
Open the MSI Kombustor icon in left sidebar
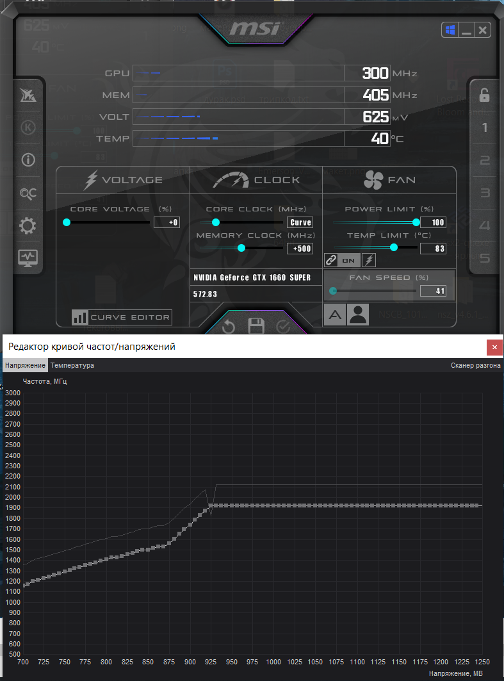[28, 95]
